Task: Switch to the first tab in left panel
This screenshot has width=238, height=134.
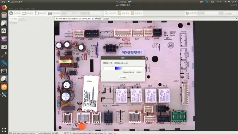Action: 13,19
